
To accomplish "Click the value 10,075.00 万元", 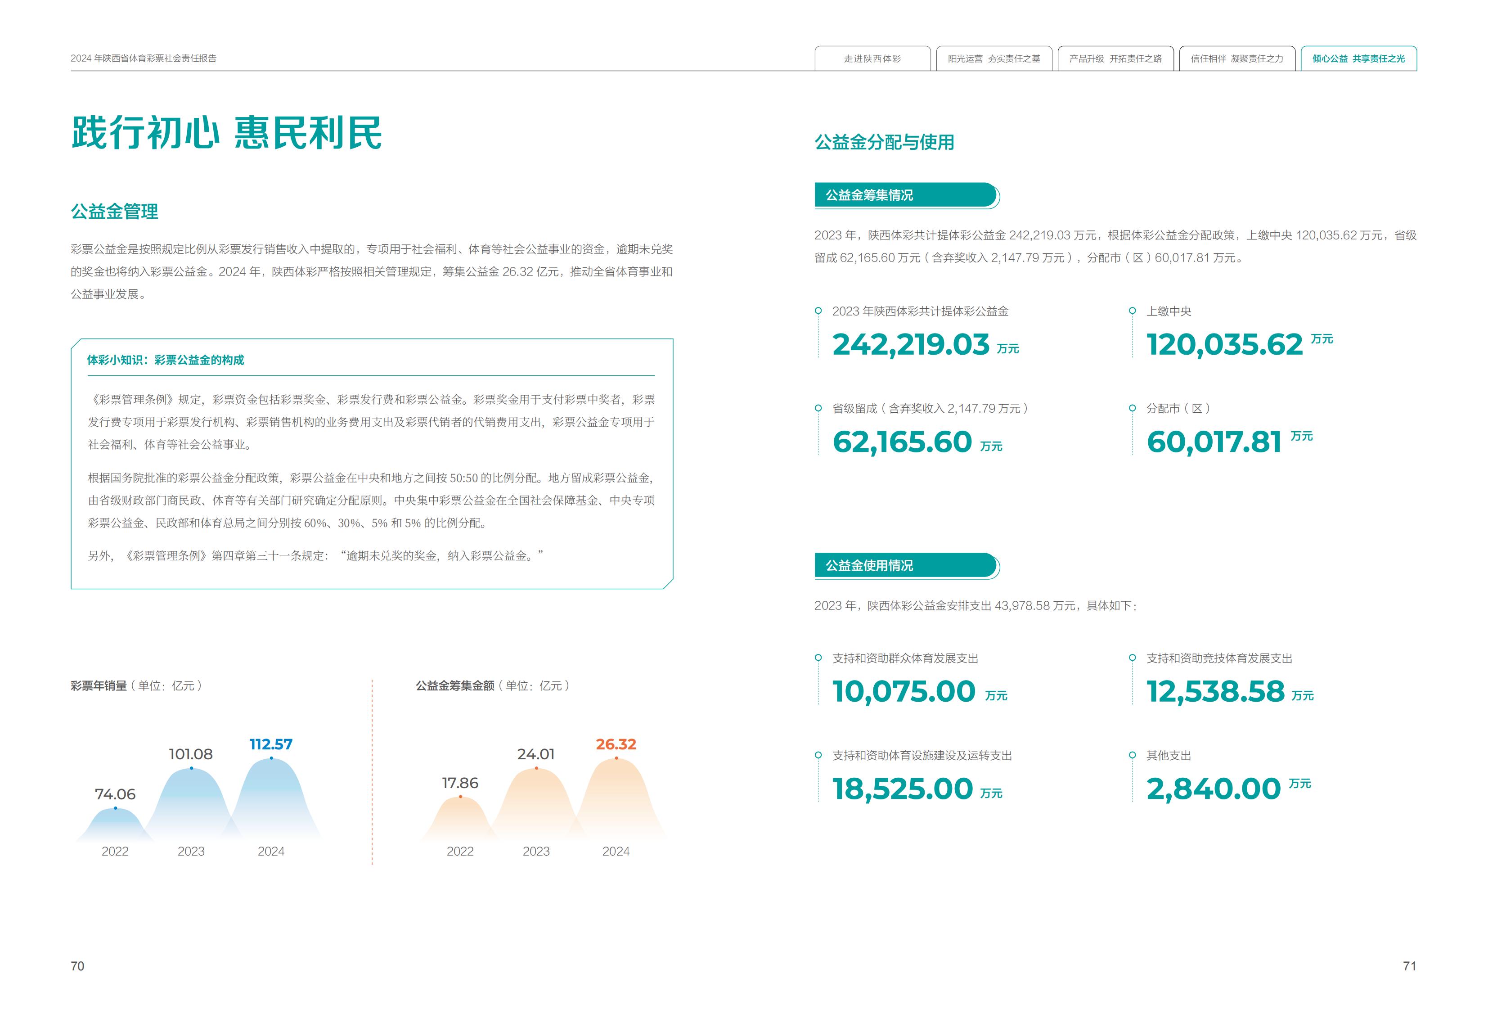I will pos(919,692).
